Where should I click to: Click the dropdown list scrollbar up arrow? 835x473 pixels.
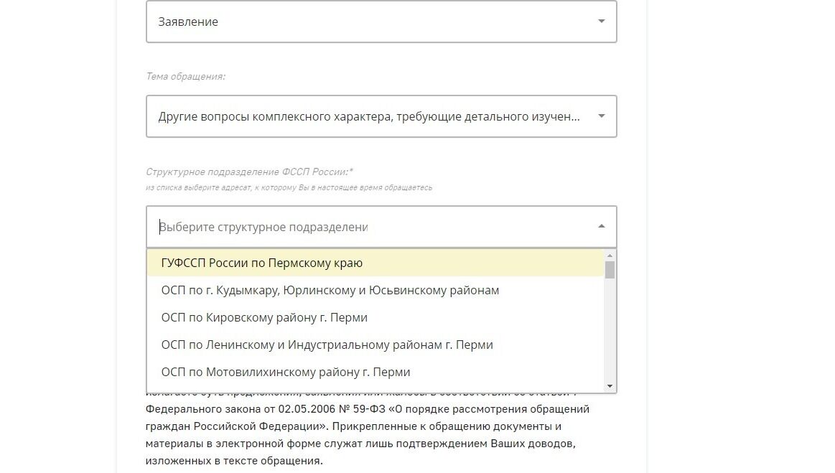coord(610,255)
